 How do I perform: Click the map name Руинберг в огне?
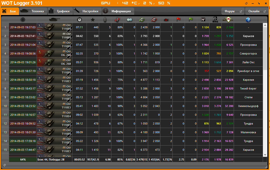tap(248, 71)
